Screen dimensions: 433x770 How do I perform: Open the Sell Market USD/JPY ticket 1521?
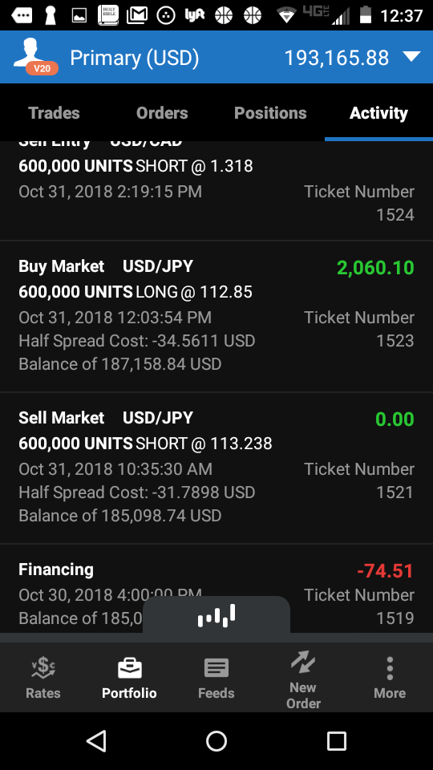[x=216, y=468]
